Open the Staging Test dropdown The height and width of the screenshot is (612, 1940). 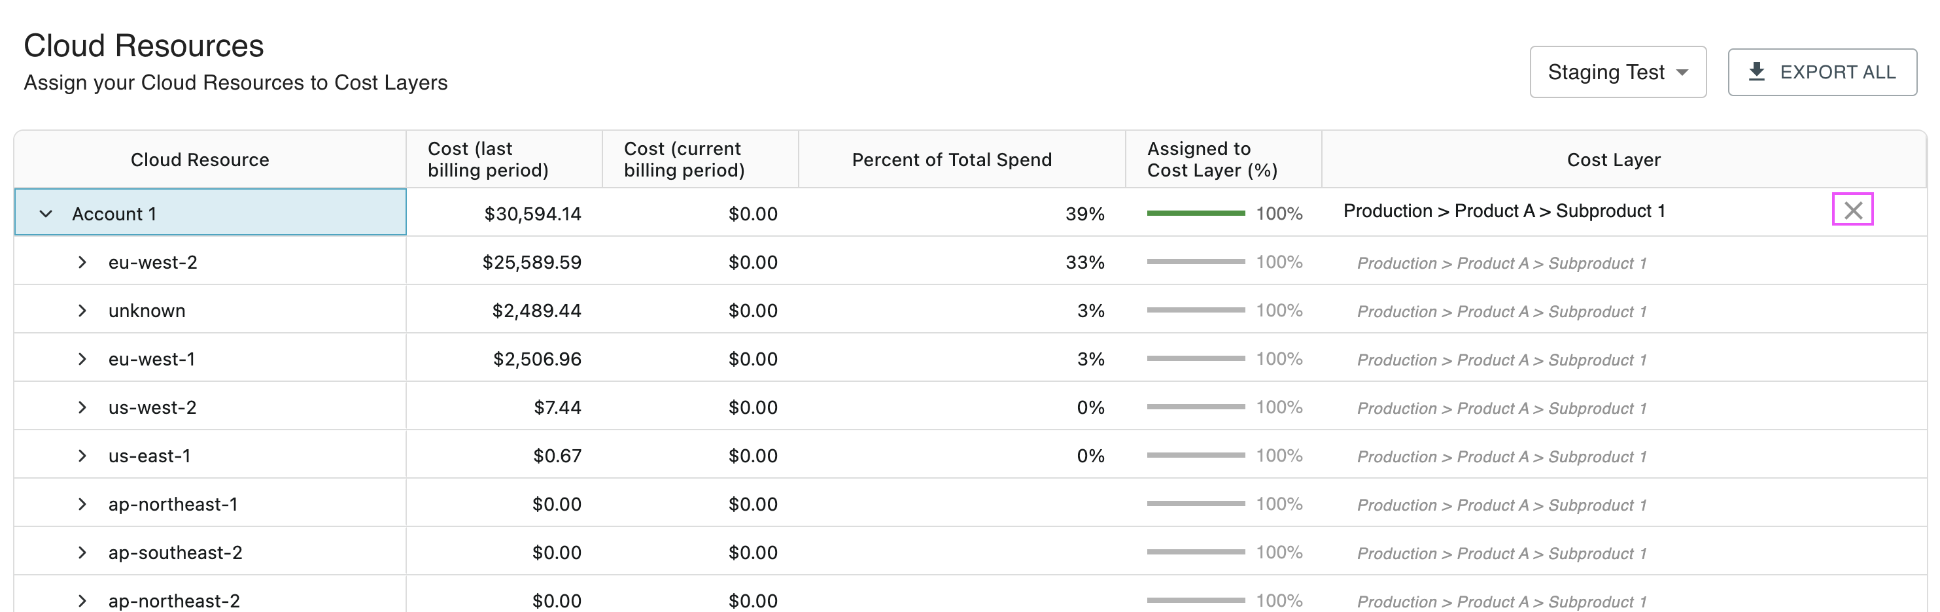point(1617,73)
